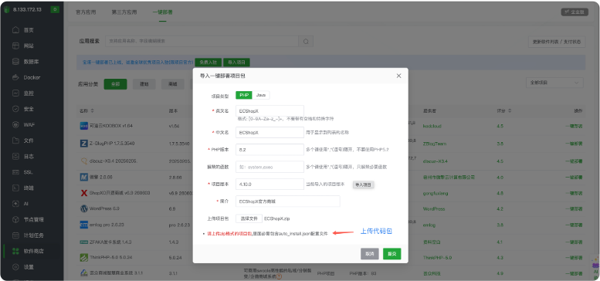Viewport: 600px width, 281px height.
Task: Open the SSL sidebar item
Action: [x=29, y=172]
